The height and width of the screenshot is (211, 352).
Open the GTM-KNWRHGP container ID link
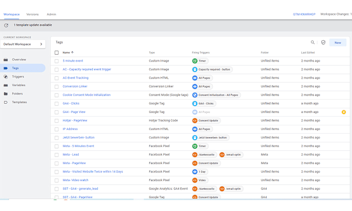(304, 14)
